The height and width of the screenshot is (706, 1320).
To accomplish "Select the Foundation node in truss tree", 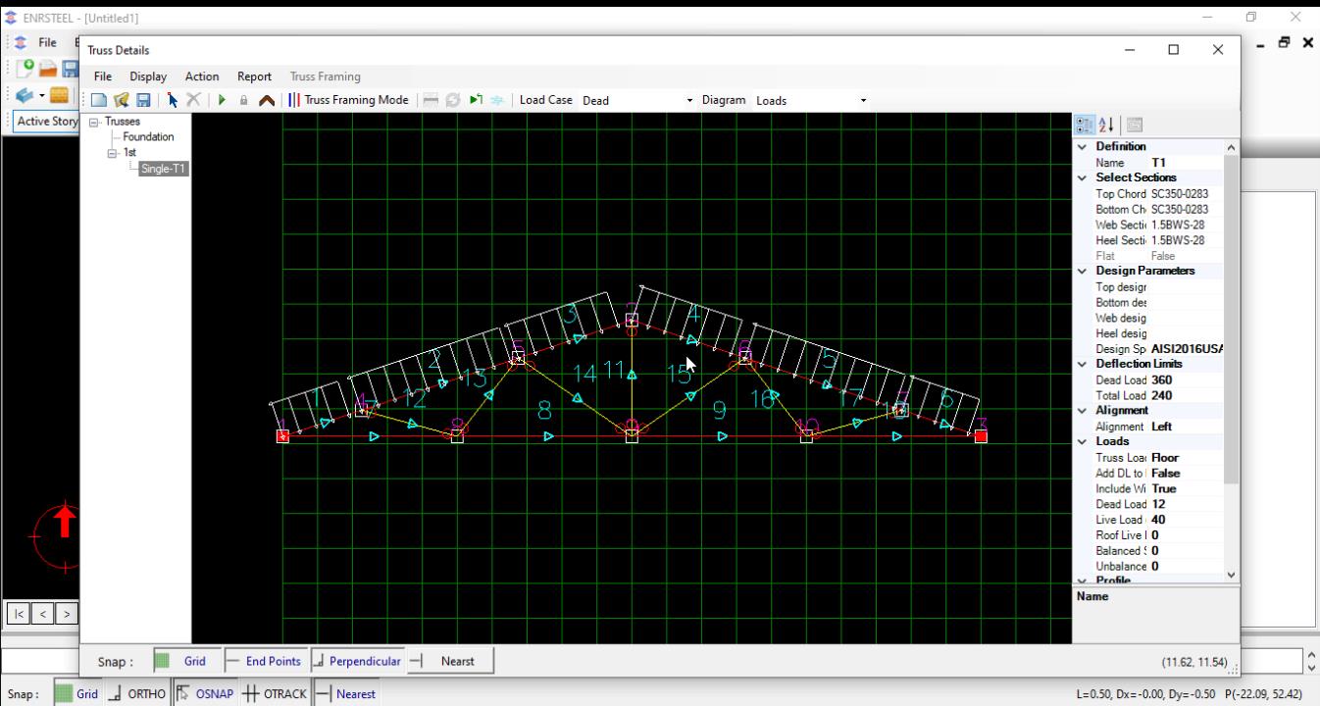I will click(148, 137).
